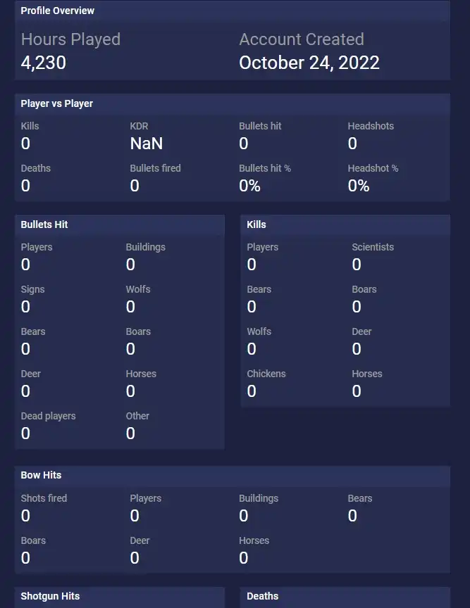This screenshot has width=470, height=608.
Task: Click the Bullets fired stat label
Action: click(155, 168)
